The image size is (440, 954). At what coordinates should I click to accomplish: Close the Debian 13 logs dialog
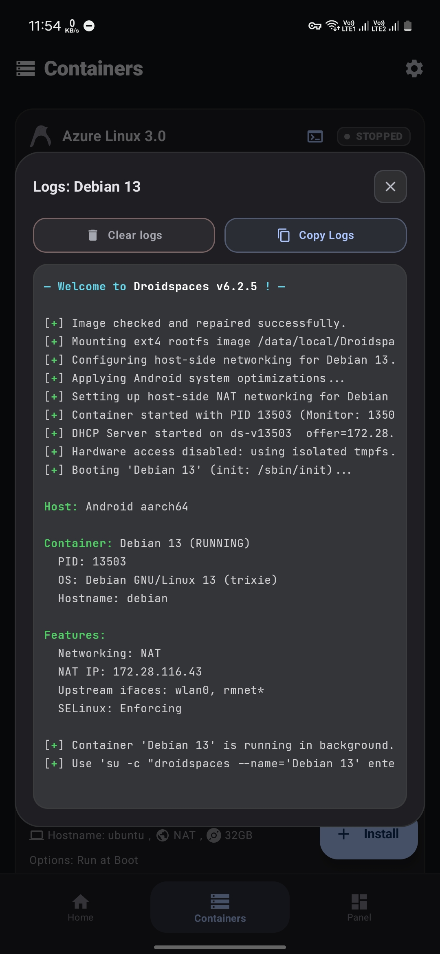point(390,186)
